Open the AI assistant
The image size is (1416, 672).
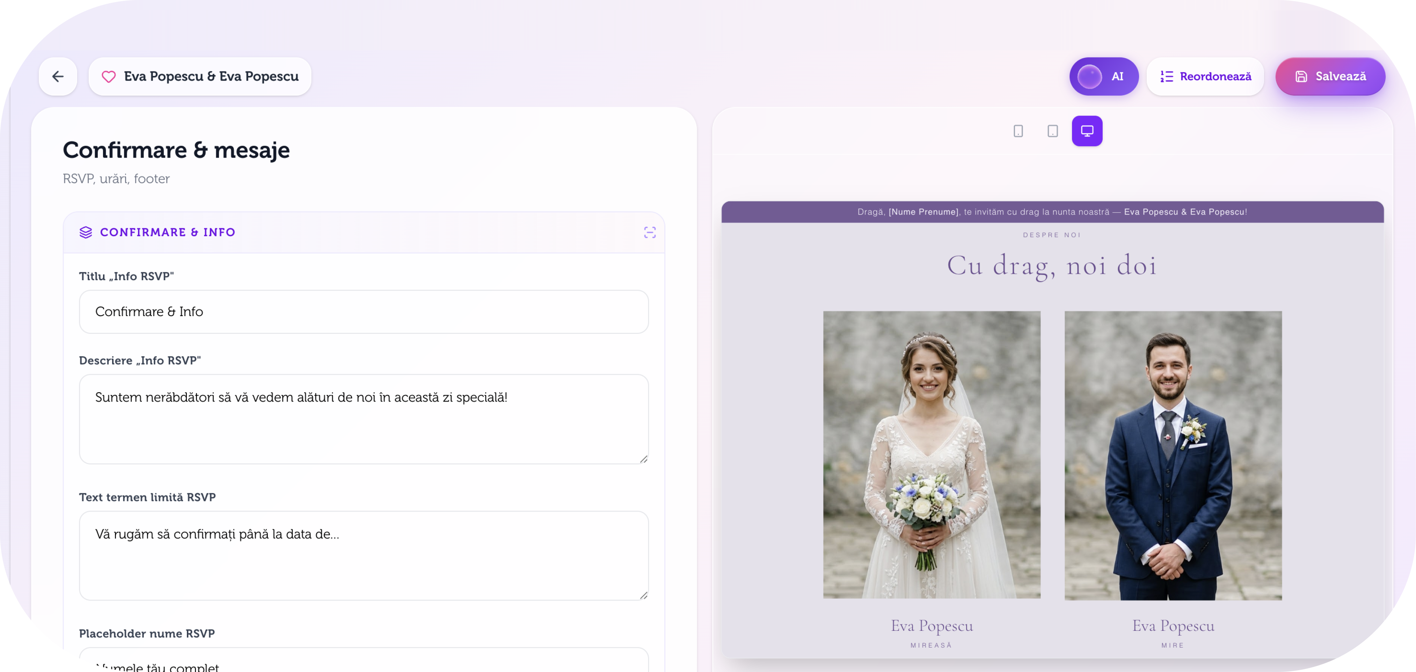click(1104, 76)
